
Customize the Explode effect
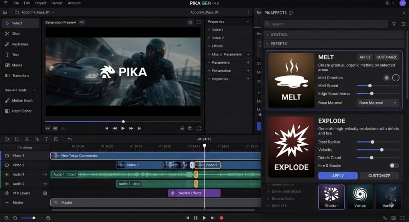pos(379,176)
